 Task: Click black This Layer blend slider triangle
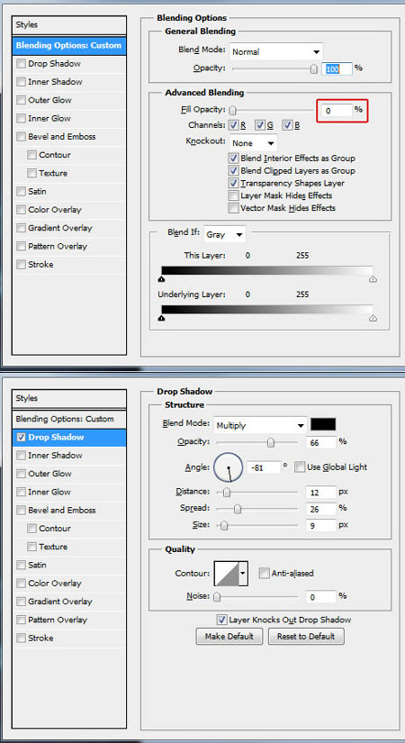click(162, 279)
